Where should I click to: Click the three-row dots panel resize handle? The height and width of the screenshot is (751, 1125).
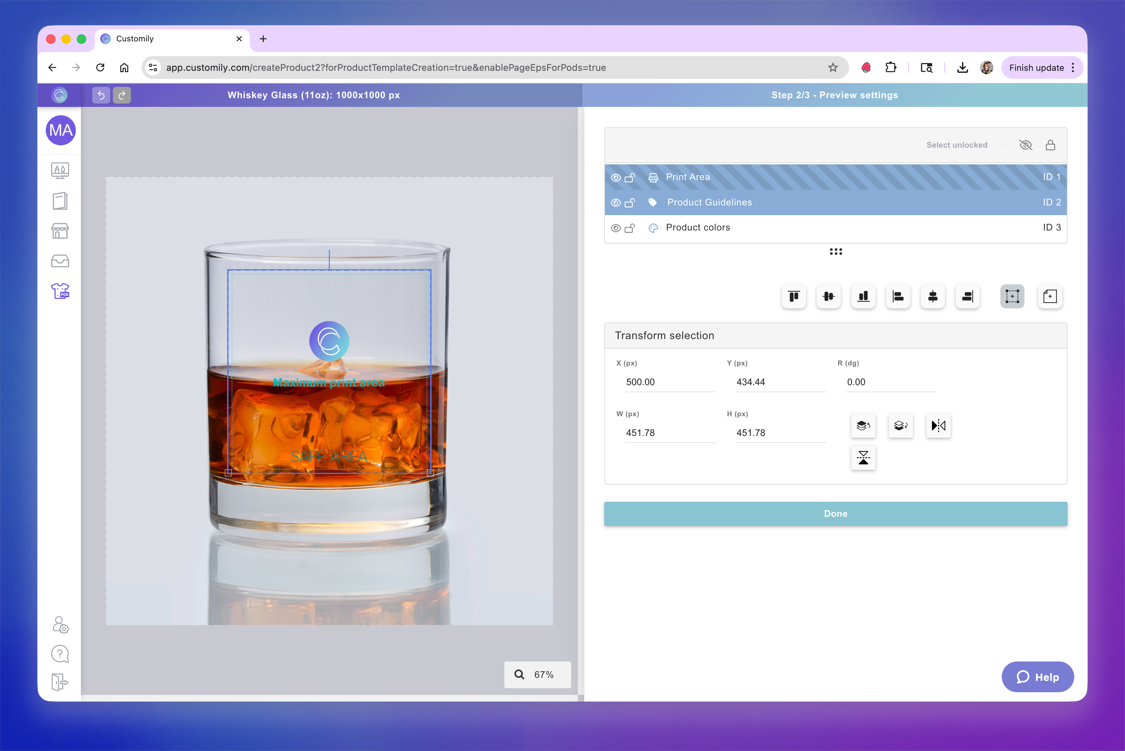[x=835, y=252]
